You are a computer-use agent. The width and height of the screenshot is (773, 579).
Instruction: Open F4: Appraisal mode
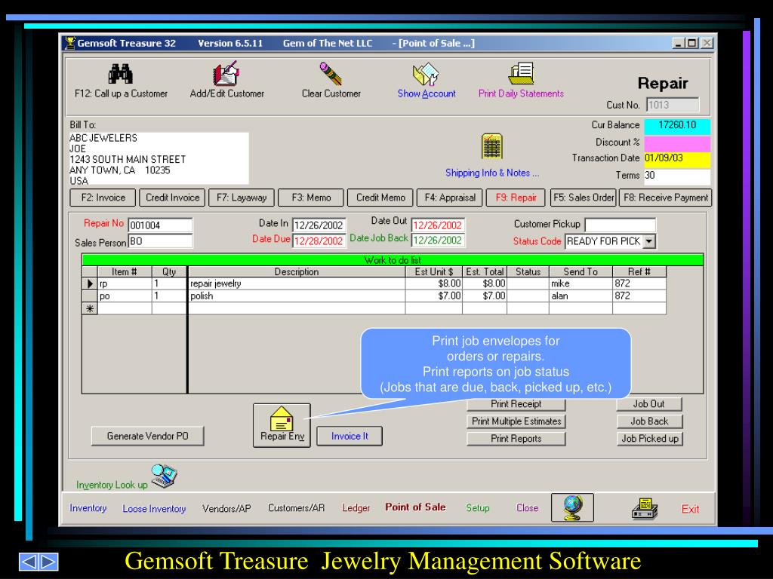pos(450,198)
